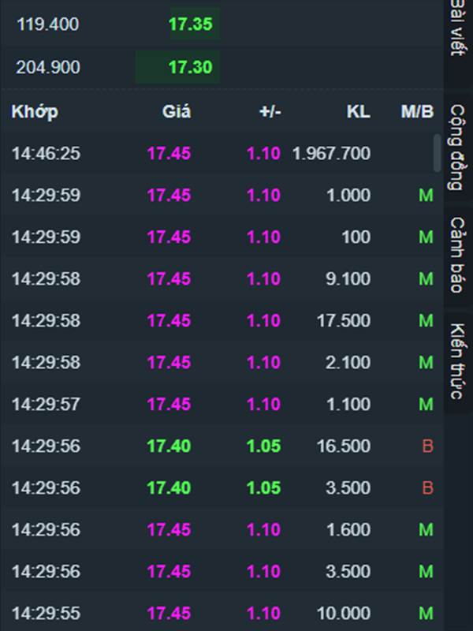
Task: Click the +/- column header
Action: click(270, 111)
